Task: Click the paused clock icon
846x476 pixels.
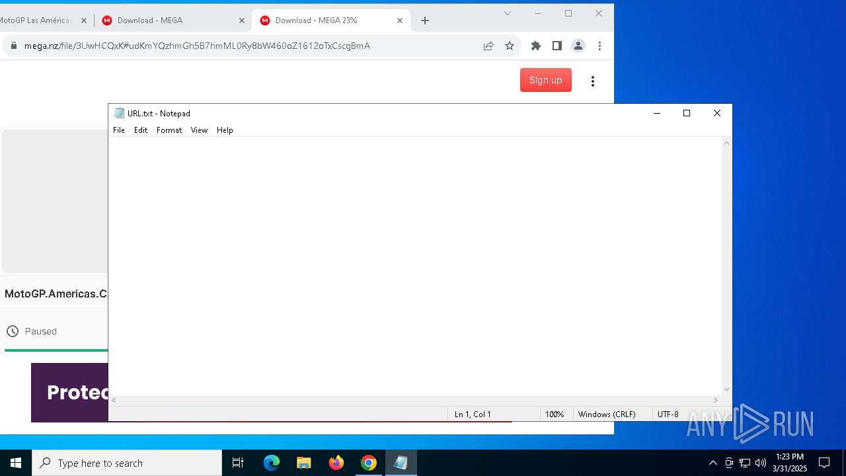Action: click(x=13, y=331)
